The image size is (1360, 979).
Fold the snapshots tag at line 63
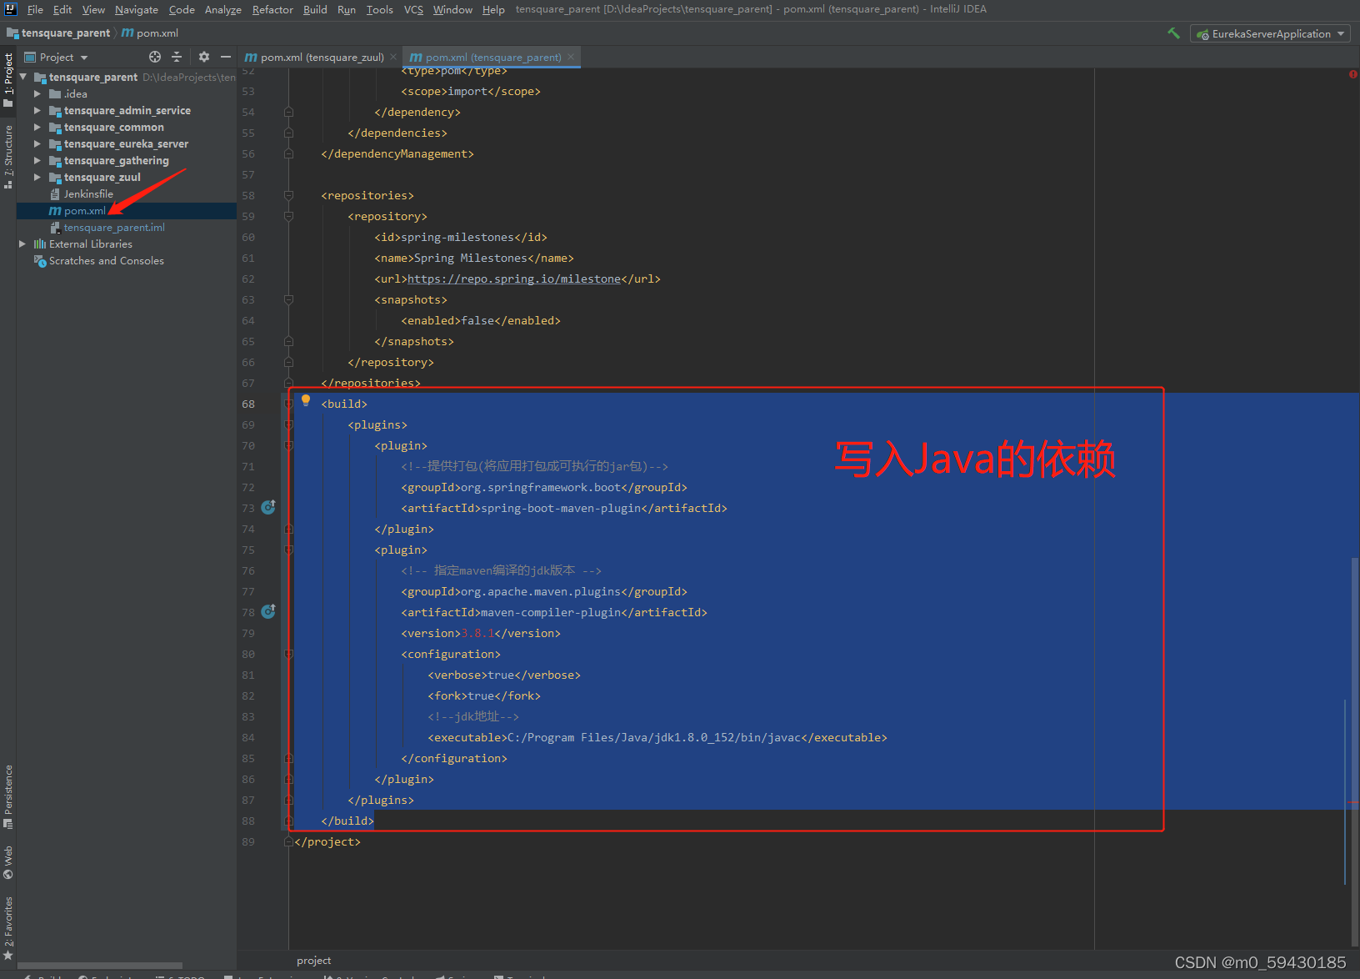[288, 299]
